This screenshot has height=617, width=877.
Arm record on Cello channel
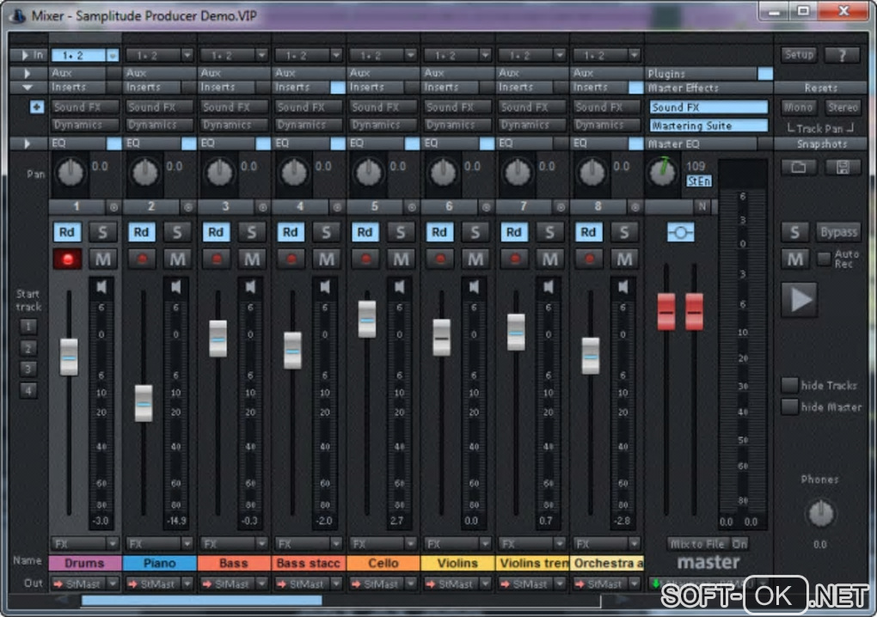point(365,259)
